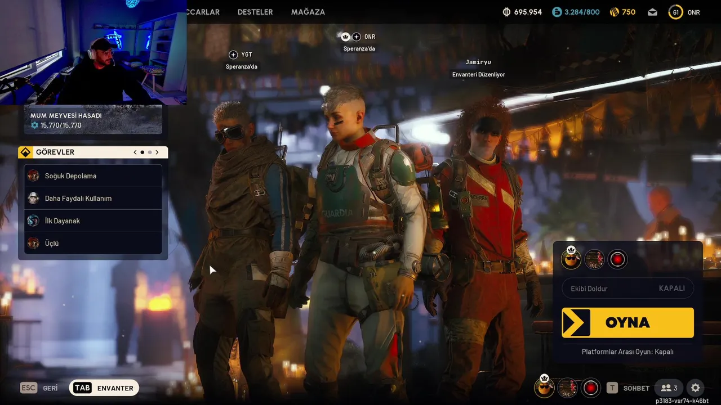The image size is (721, 405).
Task: Start the match with OYNA button
Action: [x=627, y=322]
